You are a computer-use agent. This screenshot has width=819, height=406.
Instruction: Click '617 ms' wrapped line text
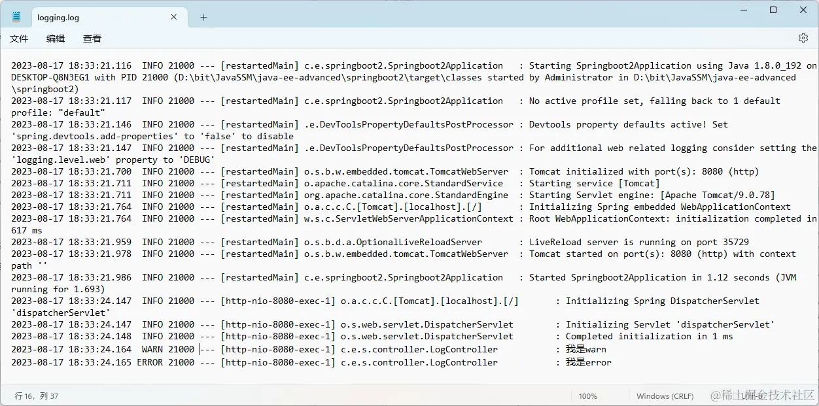[x=27, y=230]
